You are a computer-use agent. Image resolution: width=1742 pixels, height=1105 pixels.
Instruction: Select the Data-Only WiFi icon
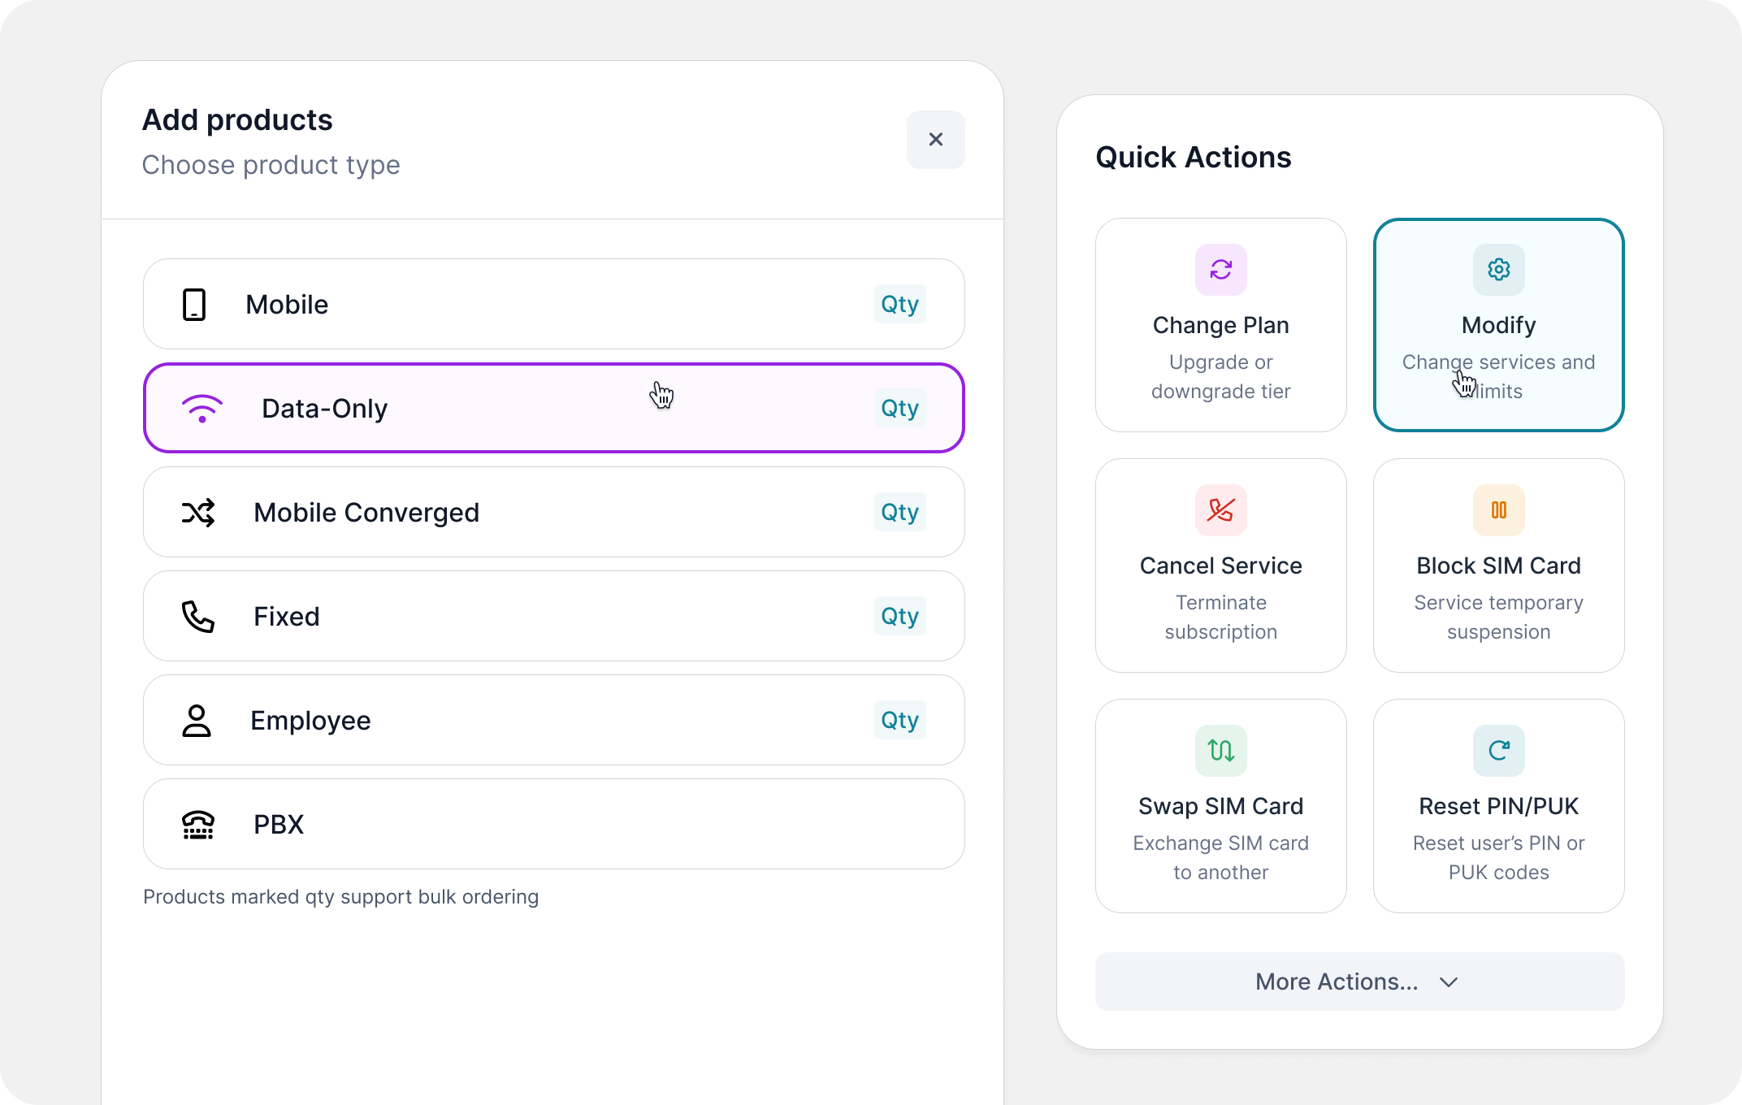[201, 408]
